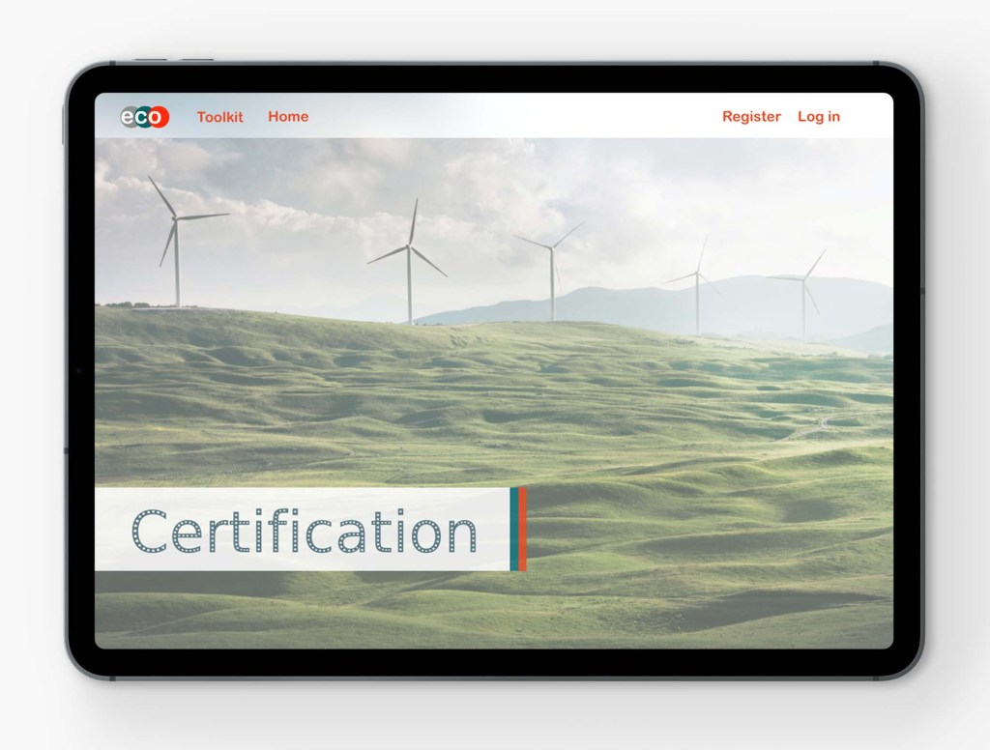Click the eco logo in the navbar
The width and height of the screenshot is (990, 750).
(145, 117)
